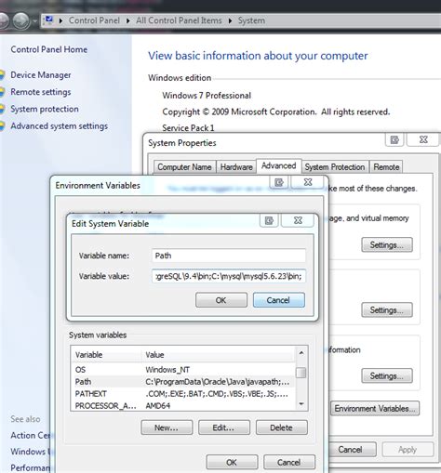
Task: Select the Advanced tab
Action: [x=278, y=165]
